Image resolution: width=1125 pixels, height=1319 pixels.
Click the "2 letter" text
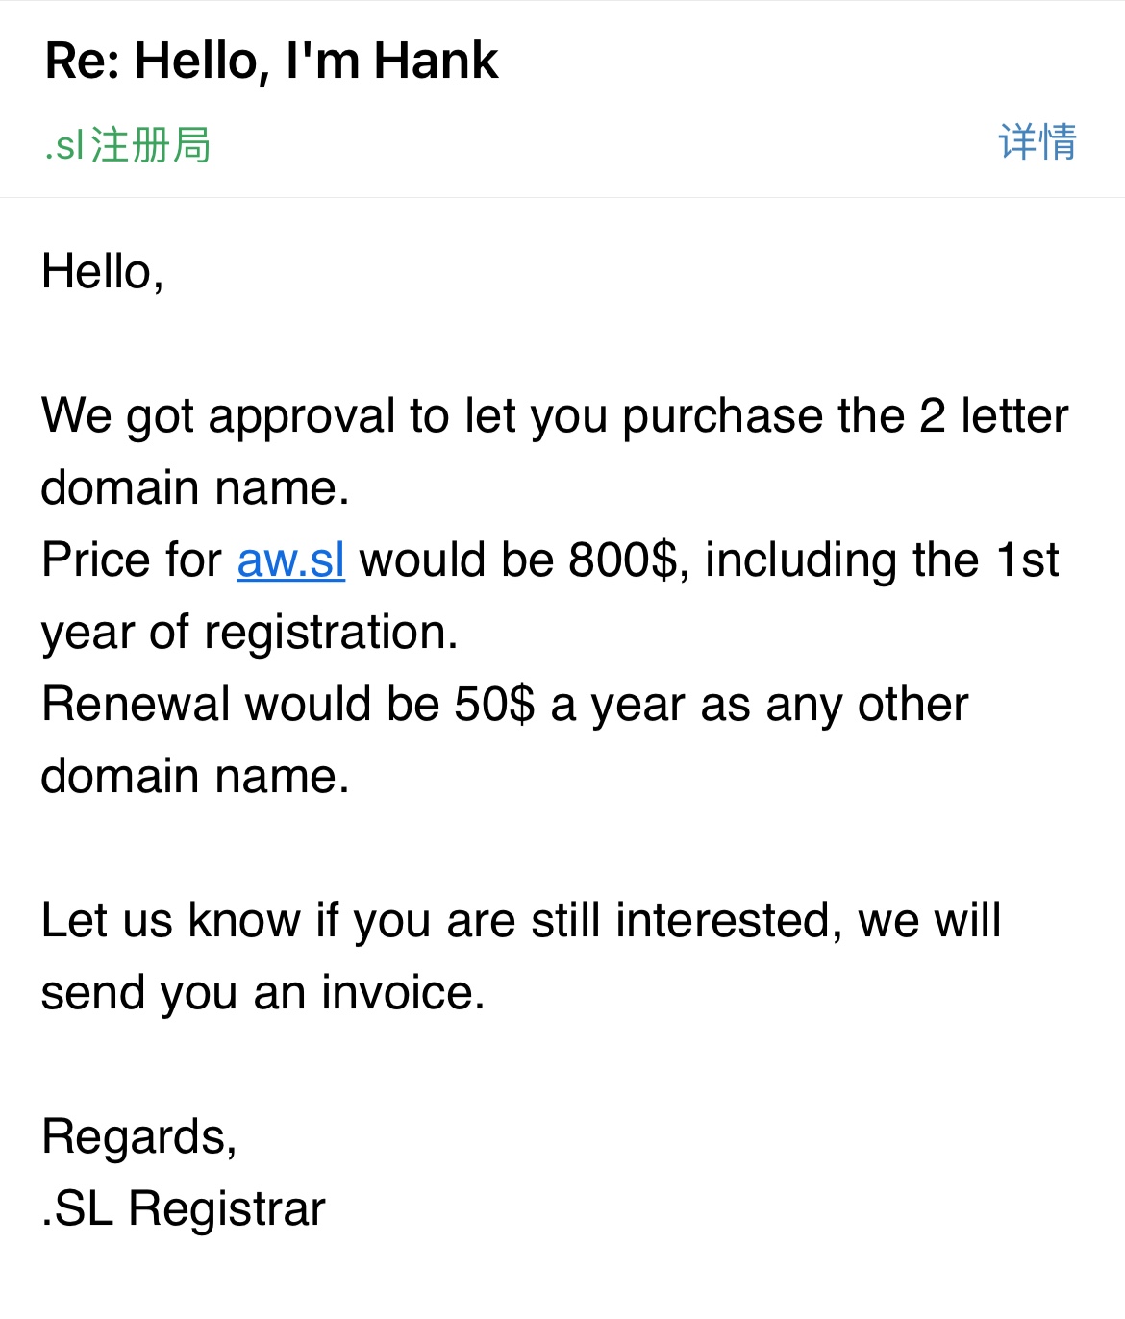[993, 416]
